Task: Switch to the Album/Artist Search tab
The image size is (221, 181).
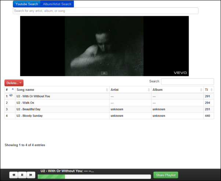Action: pyautogui.click(x=57, y=4)
